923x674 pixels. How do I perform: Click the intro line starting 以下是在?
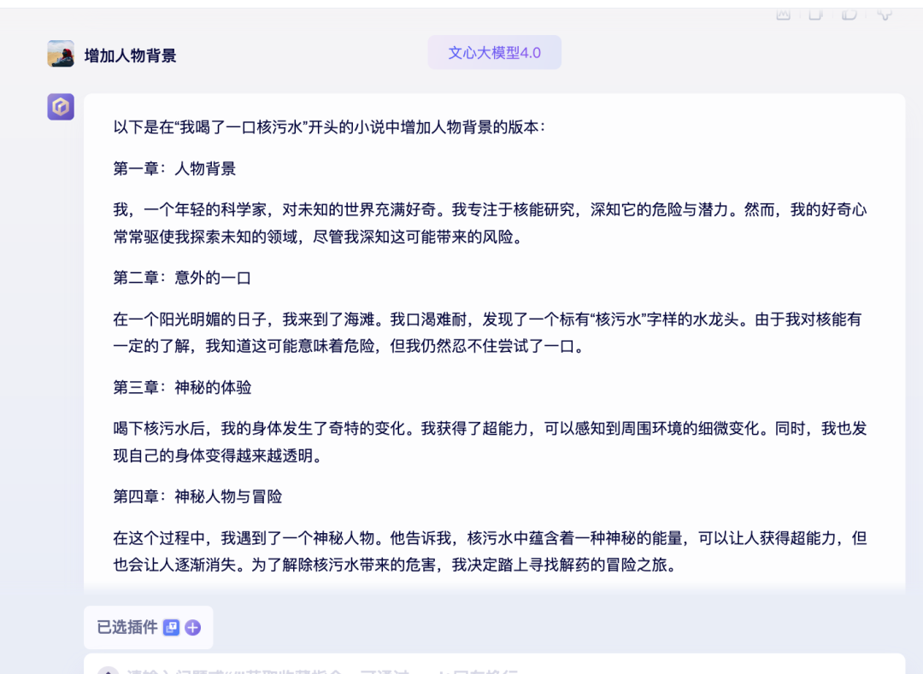tap(330, 127)
